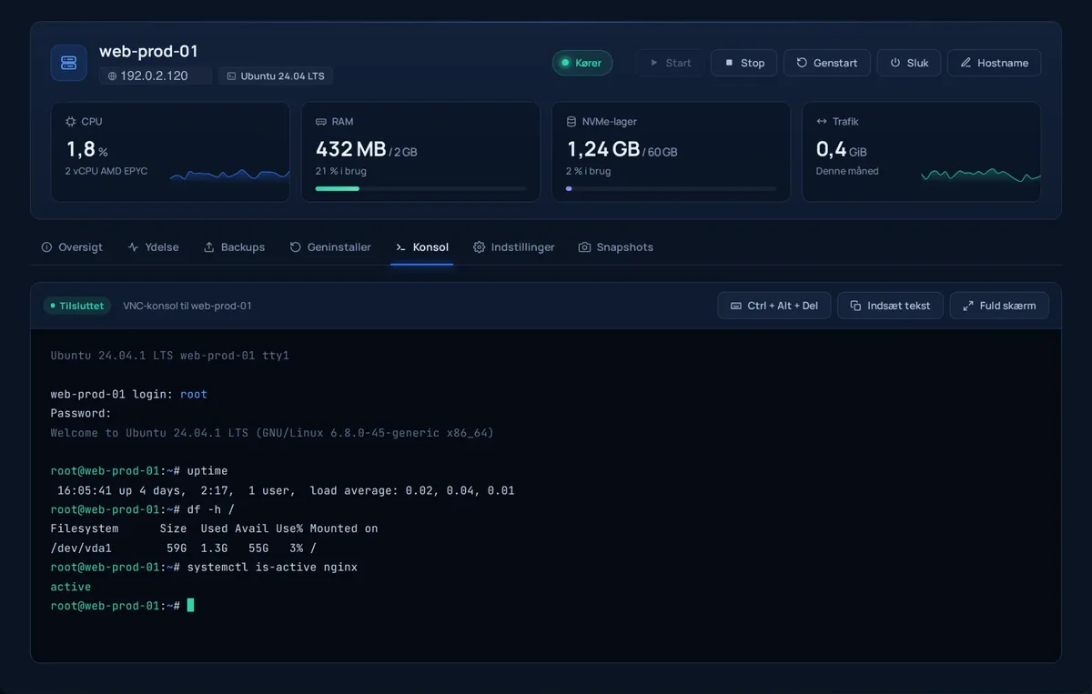Click the Oversigt info icon

point(46,247)
